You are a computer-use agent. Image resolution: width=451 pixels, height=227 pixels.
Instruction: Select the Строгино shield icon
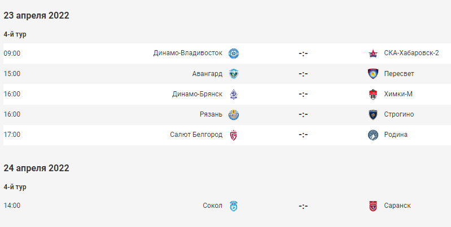coord(373,114)
